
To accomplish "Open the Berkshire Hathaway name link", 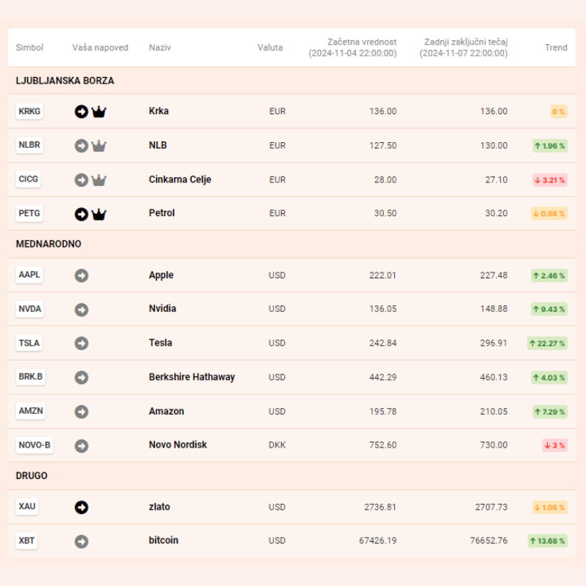I will 192,377.
